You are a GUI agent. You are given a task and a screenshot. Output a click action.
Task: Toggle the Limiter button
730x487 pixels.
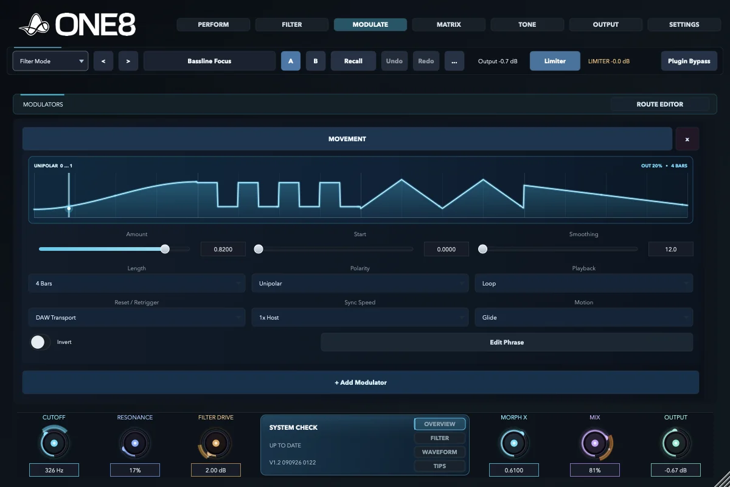pos(555,61)
